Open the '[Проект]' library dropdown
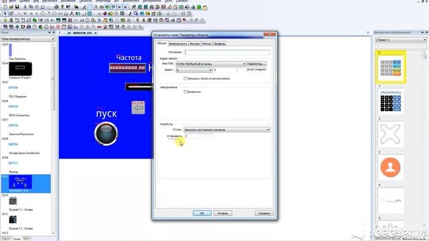 (x=401, y=40)
